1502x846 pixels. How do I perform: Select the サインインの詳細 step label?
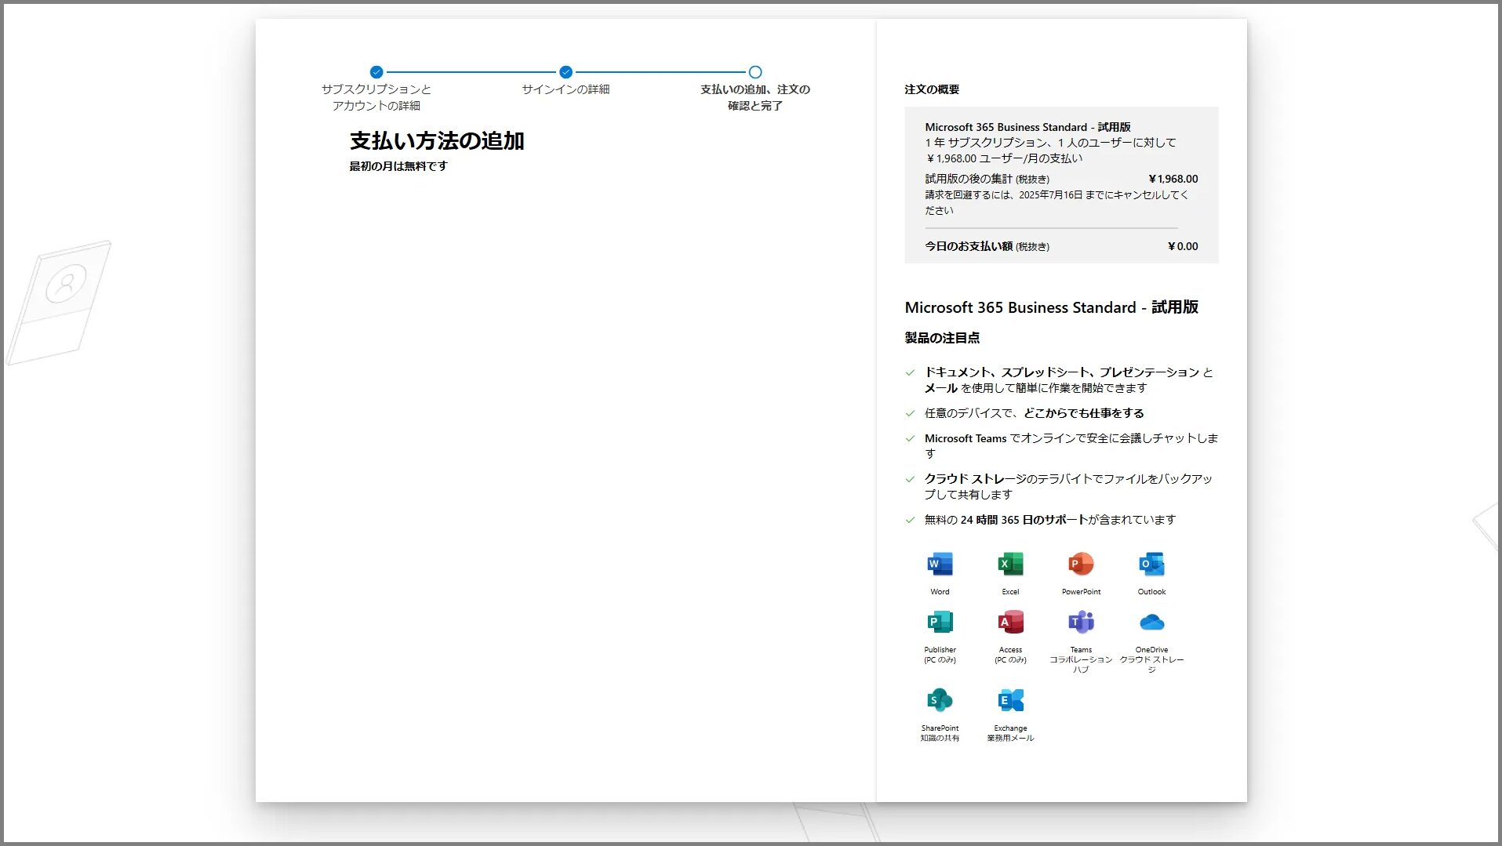point(566,89)
